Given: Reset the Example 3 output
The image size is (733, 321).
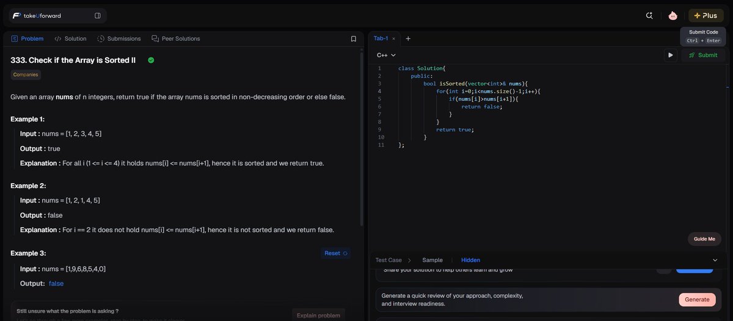Looking at the screenshot, I should 335,253.
